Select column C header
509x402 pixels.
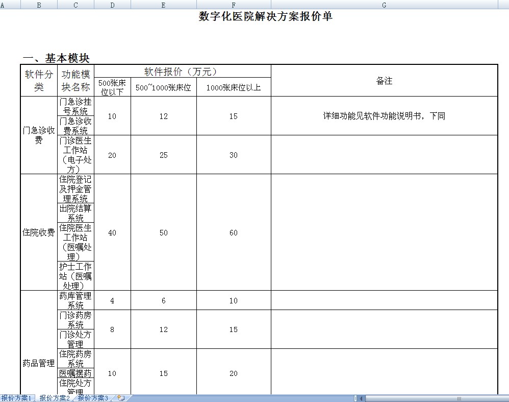click(x=75, y=5)
